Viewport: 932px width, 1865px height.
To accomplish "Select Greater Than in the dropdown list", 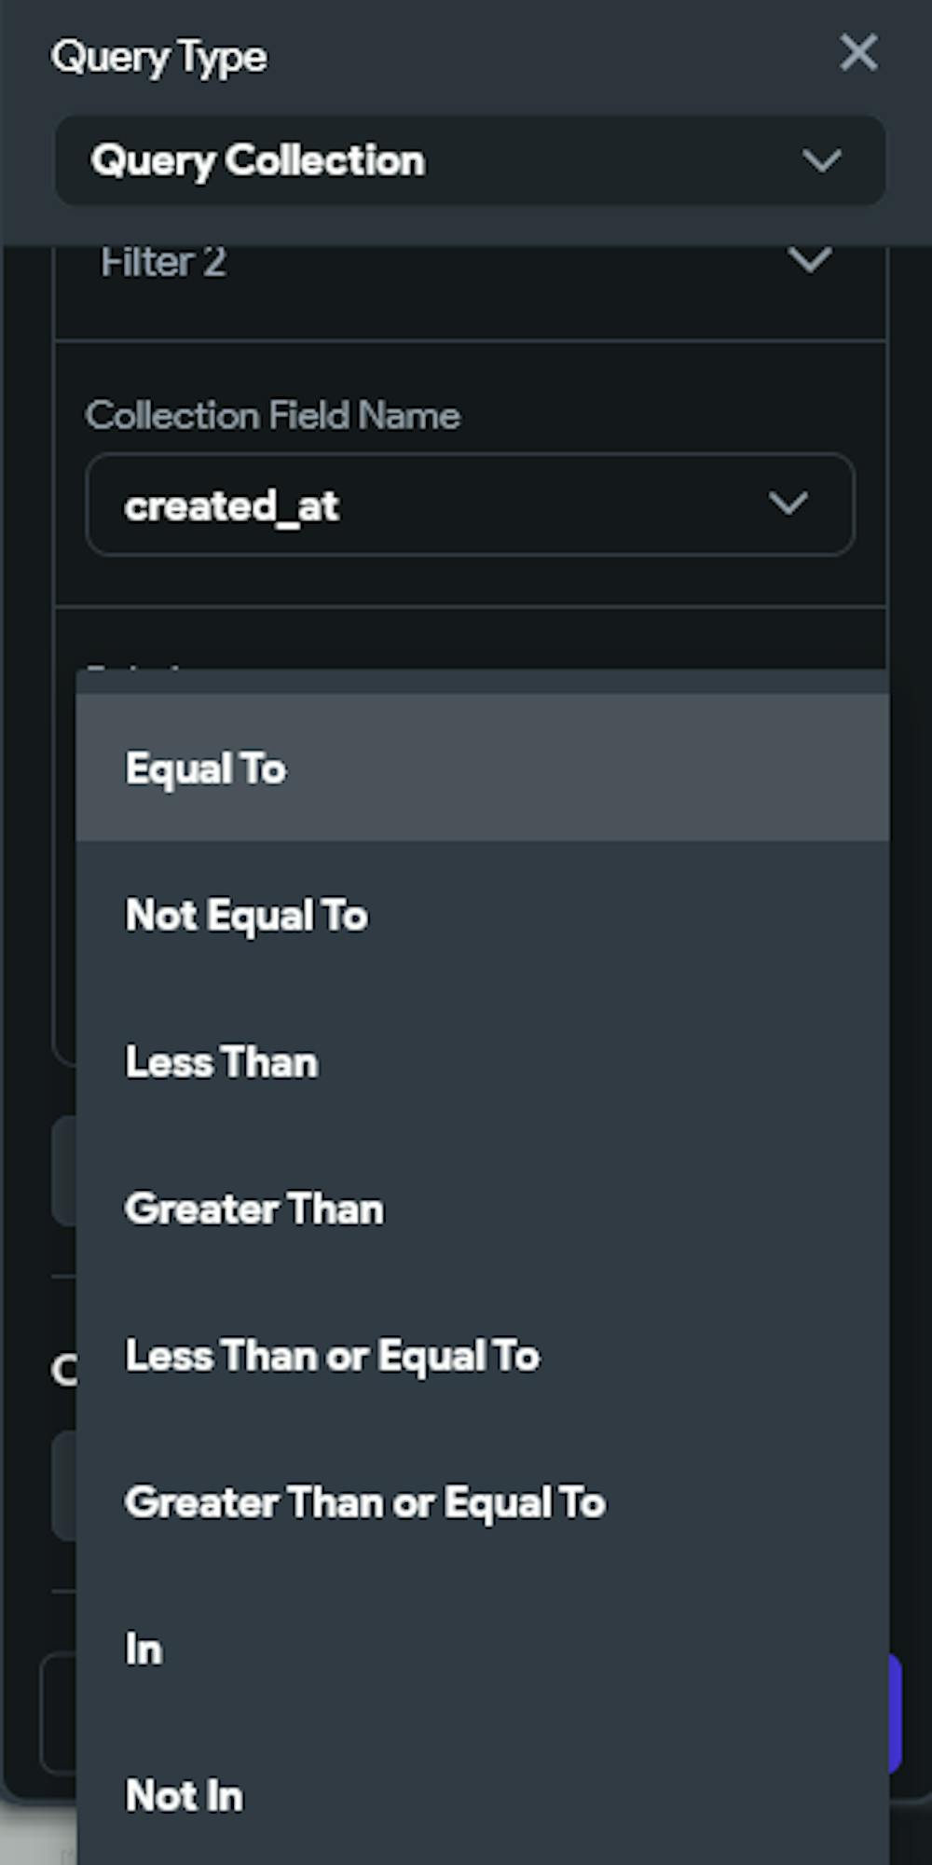I will pyautogui.click(x=254, y=1209).
